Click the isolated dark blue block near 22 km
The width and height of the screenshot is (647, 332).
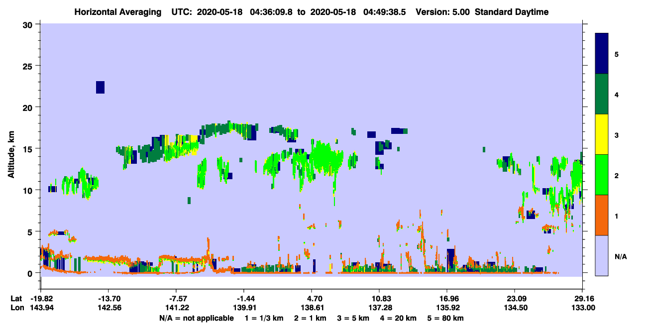click(100, 87)
